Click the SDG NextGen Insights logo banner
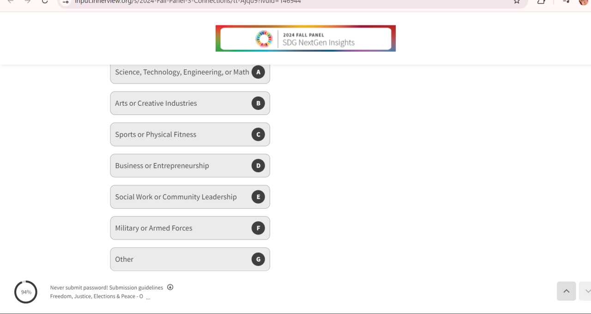Viewport: 591px width, 314px height. pos(305,38)
